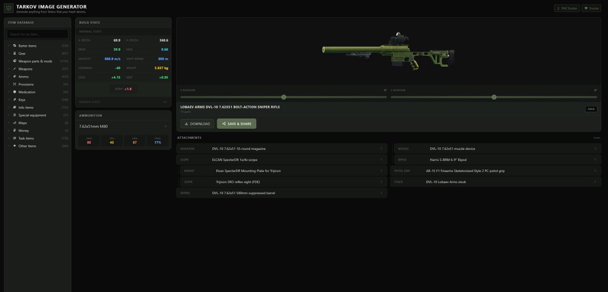Screen dimensions: 608x292
Task: Click the Task items icon
Action: coord(15,138)
